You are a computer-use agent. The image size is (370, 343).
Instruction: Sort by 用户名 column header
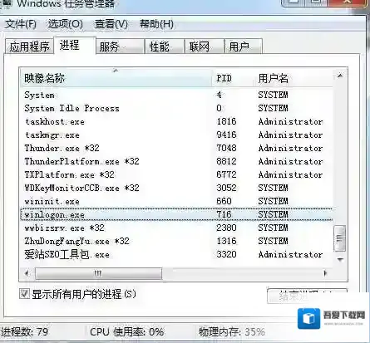(293, 78)
